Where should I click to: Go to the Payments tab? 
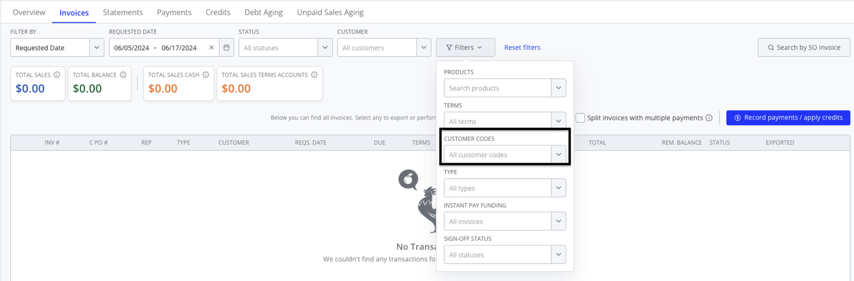pos(174,12)
